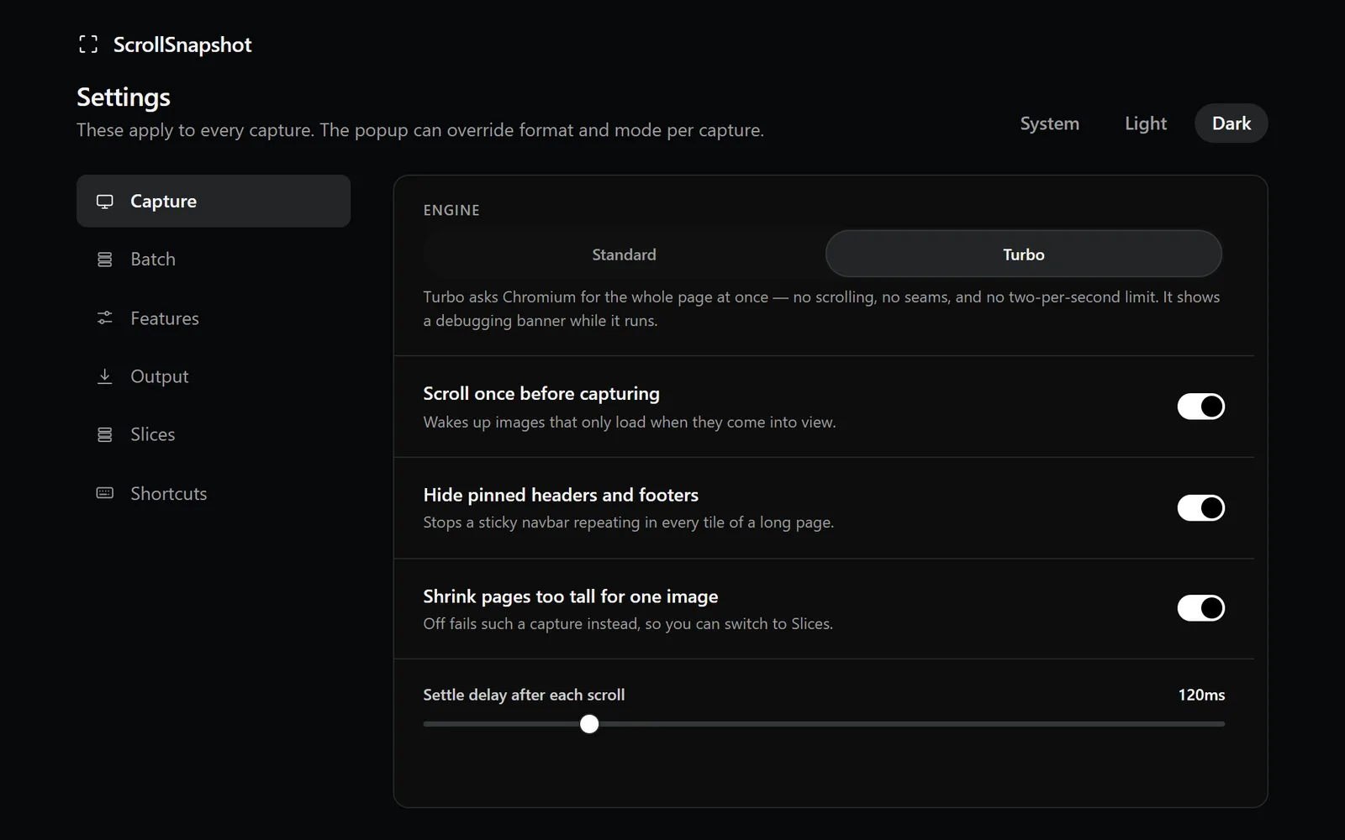Click the far end of settle delay track
Viewport: 1345px width, 840px height.
pyautogui.click(x=1221, y=724)
